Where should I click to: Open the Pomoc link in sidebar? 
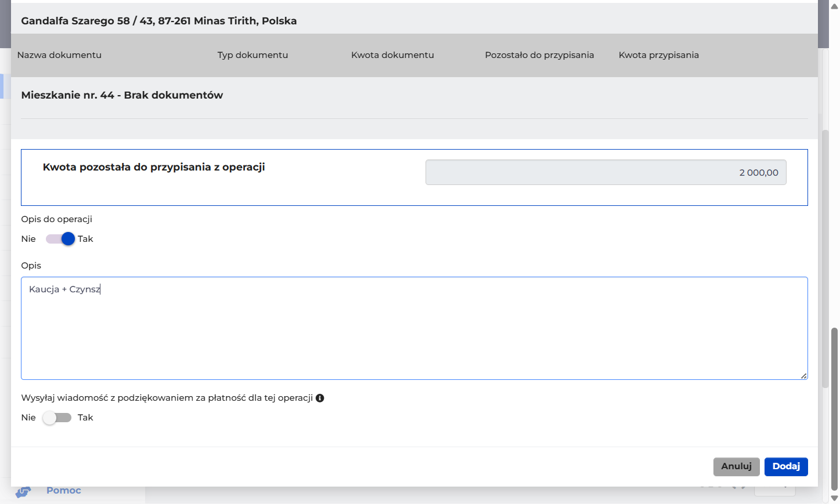point(63,491)
